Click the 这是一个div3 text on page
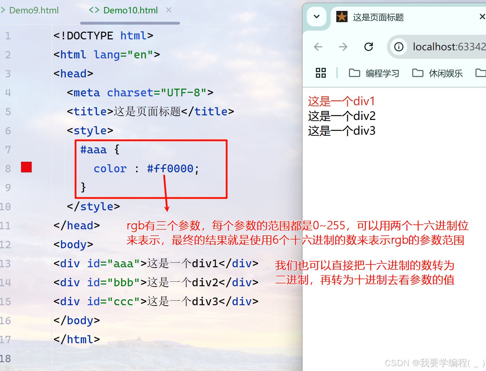The height and width of the screenshot is (371, 486). tap(342, 131)
